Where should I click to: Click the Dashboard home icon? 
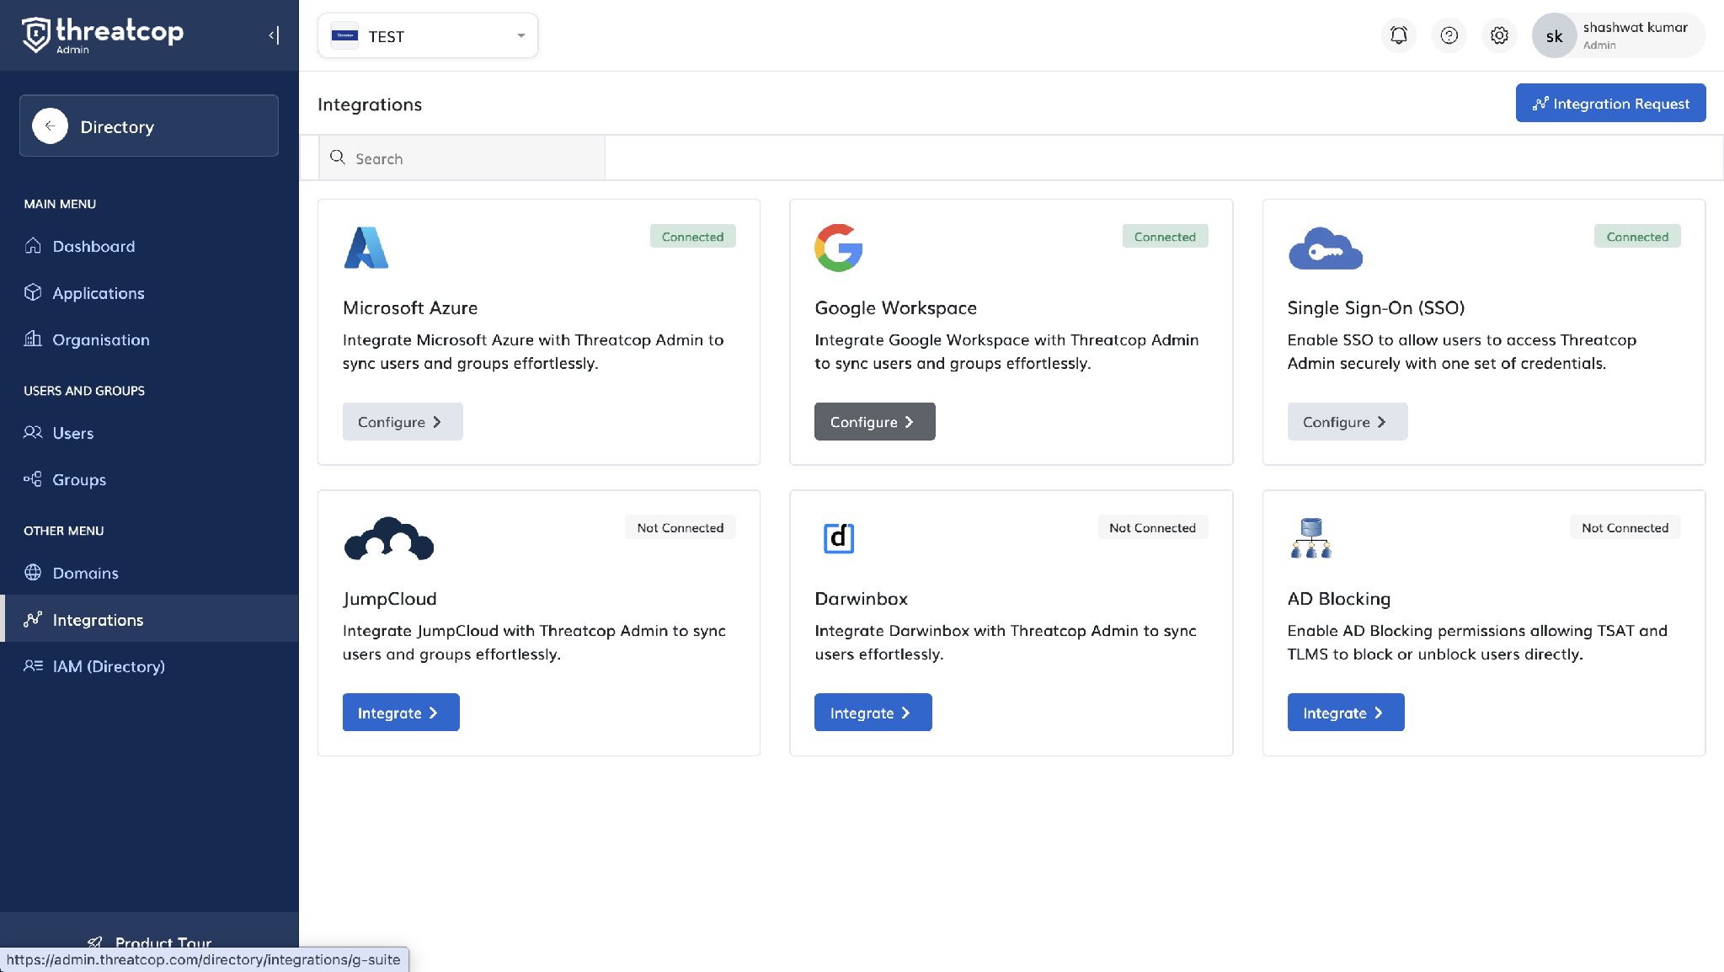(x=33, y=246)
